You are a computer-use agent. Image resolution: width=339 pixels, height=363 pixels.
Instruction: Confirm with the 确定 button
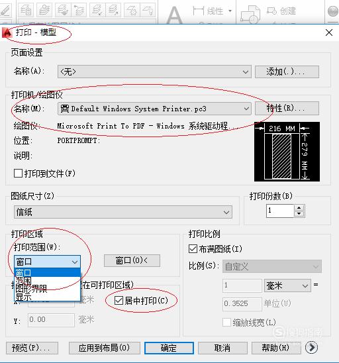coord(169,348)
